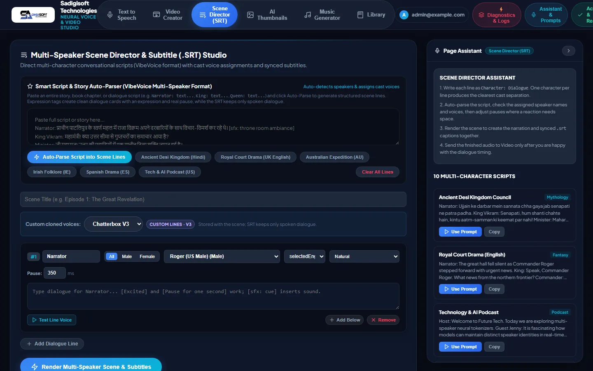Collapse the Page Assistant panel chevron
593x371 pixels.
pyautogui.click(x=569, y=51)
